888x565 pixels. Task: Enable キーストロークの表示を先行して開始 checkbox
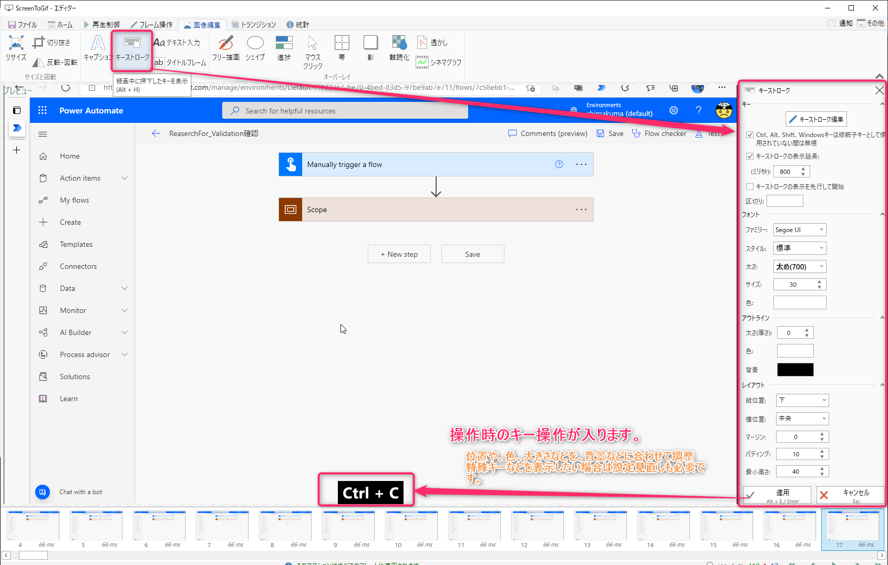pos(750,186)
